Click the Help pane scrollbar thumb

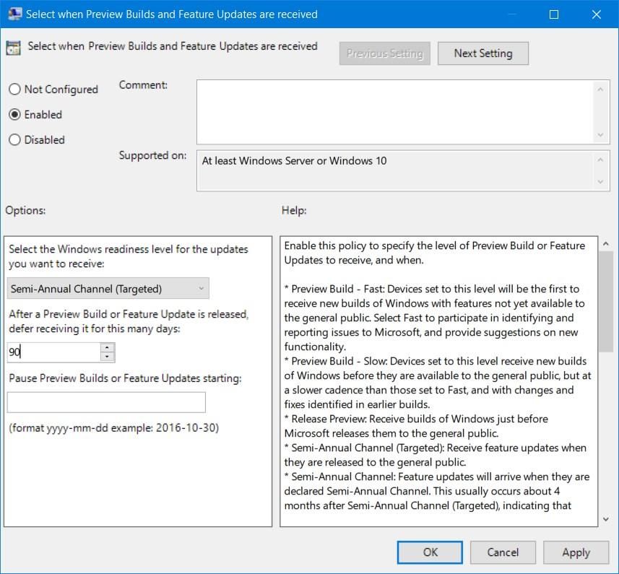click(607, 300)
